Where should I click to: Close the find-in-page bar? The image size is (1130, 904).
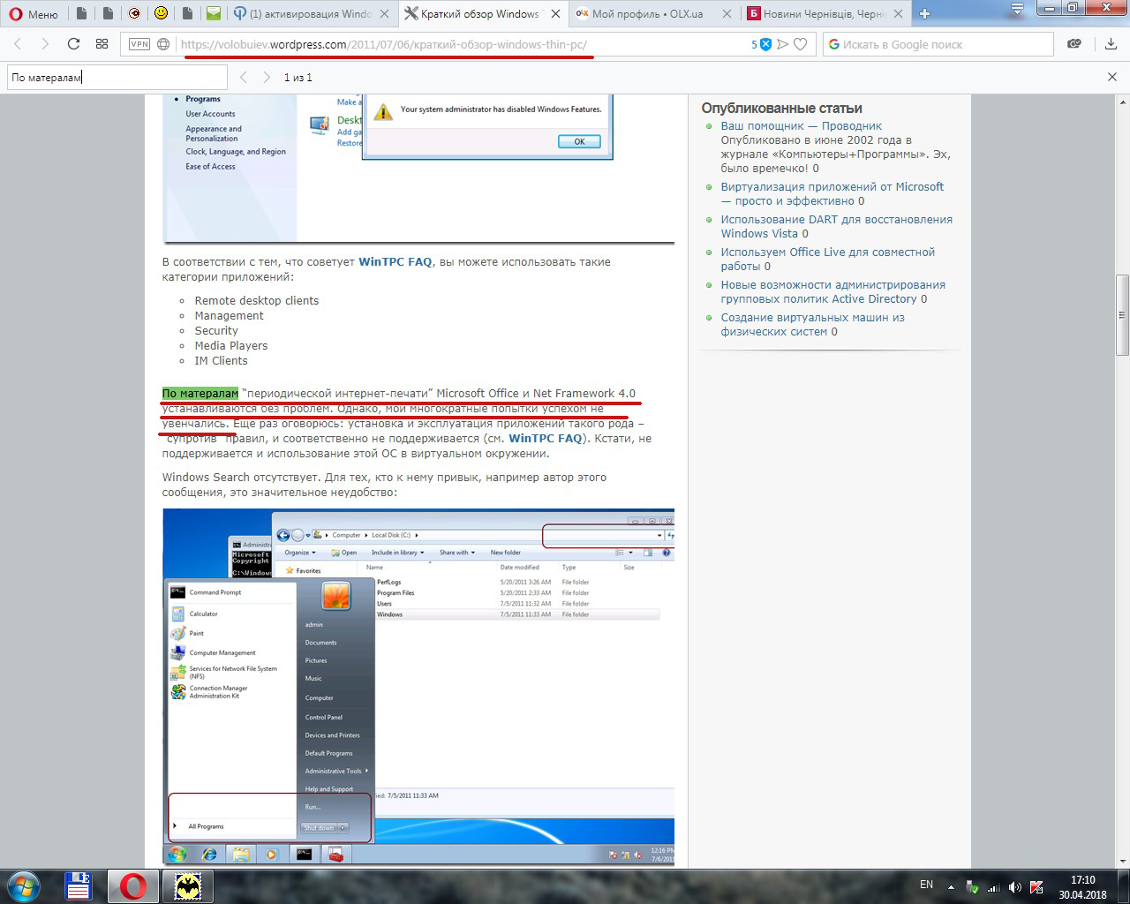pos(1112,78)
